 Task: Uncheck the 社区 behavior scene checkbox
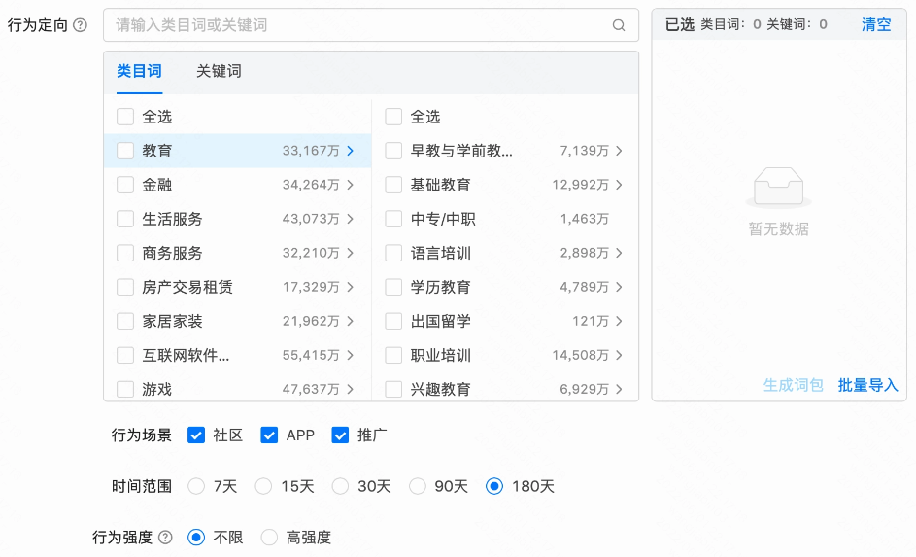tap(196, 435)
